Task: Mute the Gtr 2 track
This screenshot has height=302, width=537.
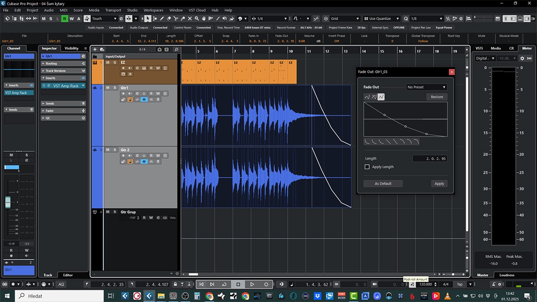Action: click(108, 150)
